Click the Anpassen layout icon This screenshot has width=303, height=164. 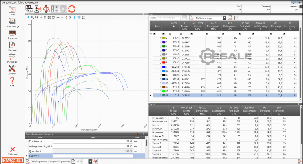point(12,33)
